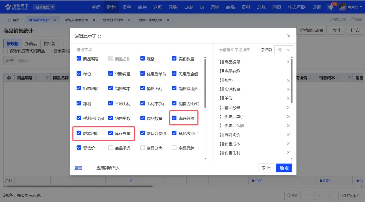This screenshot has width=365, height=202.
Task: Close the 采购入库单列表 tab
Action: coord(94,20)
